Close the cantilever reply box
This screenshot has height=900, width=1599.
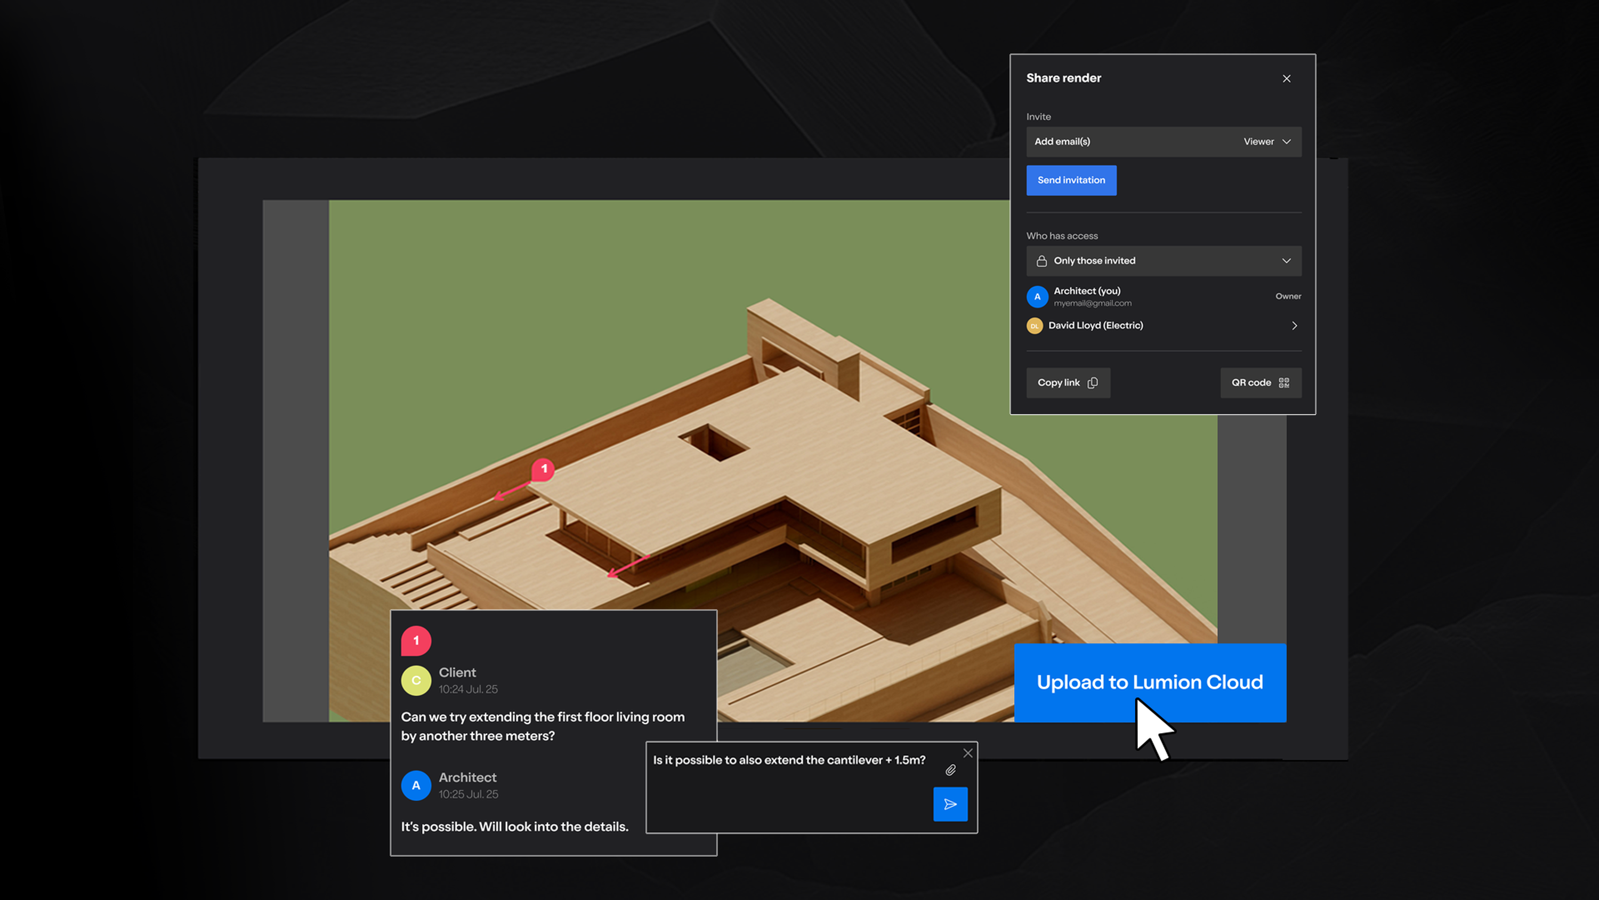tap(968, 753)
